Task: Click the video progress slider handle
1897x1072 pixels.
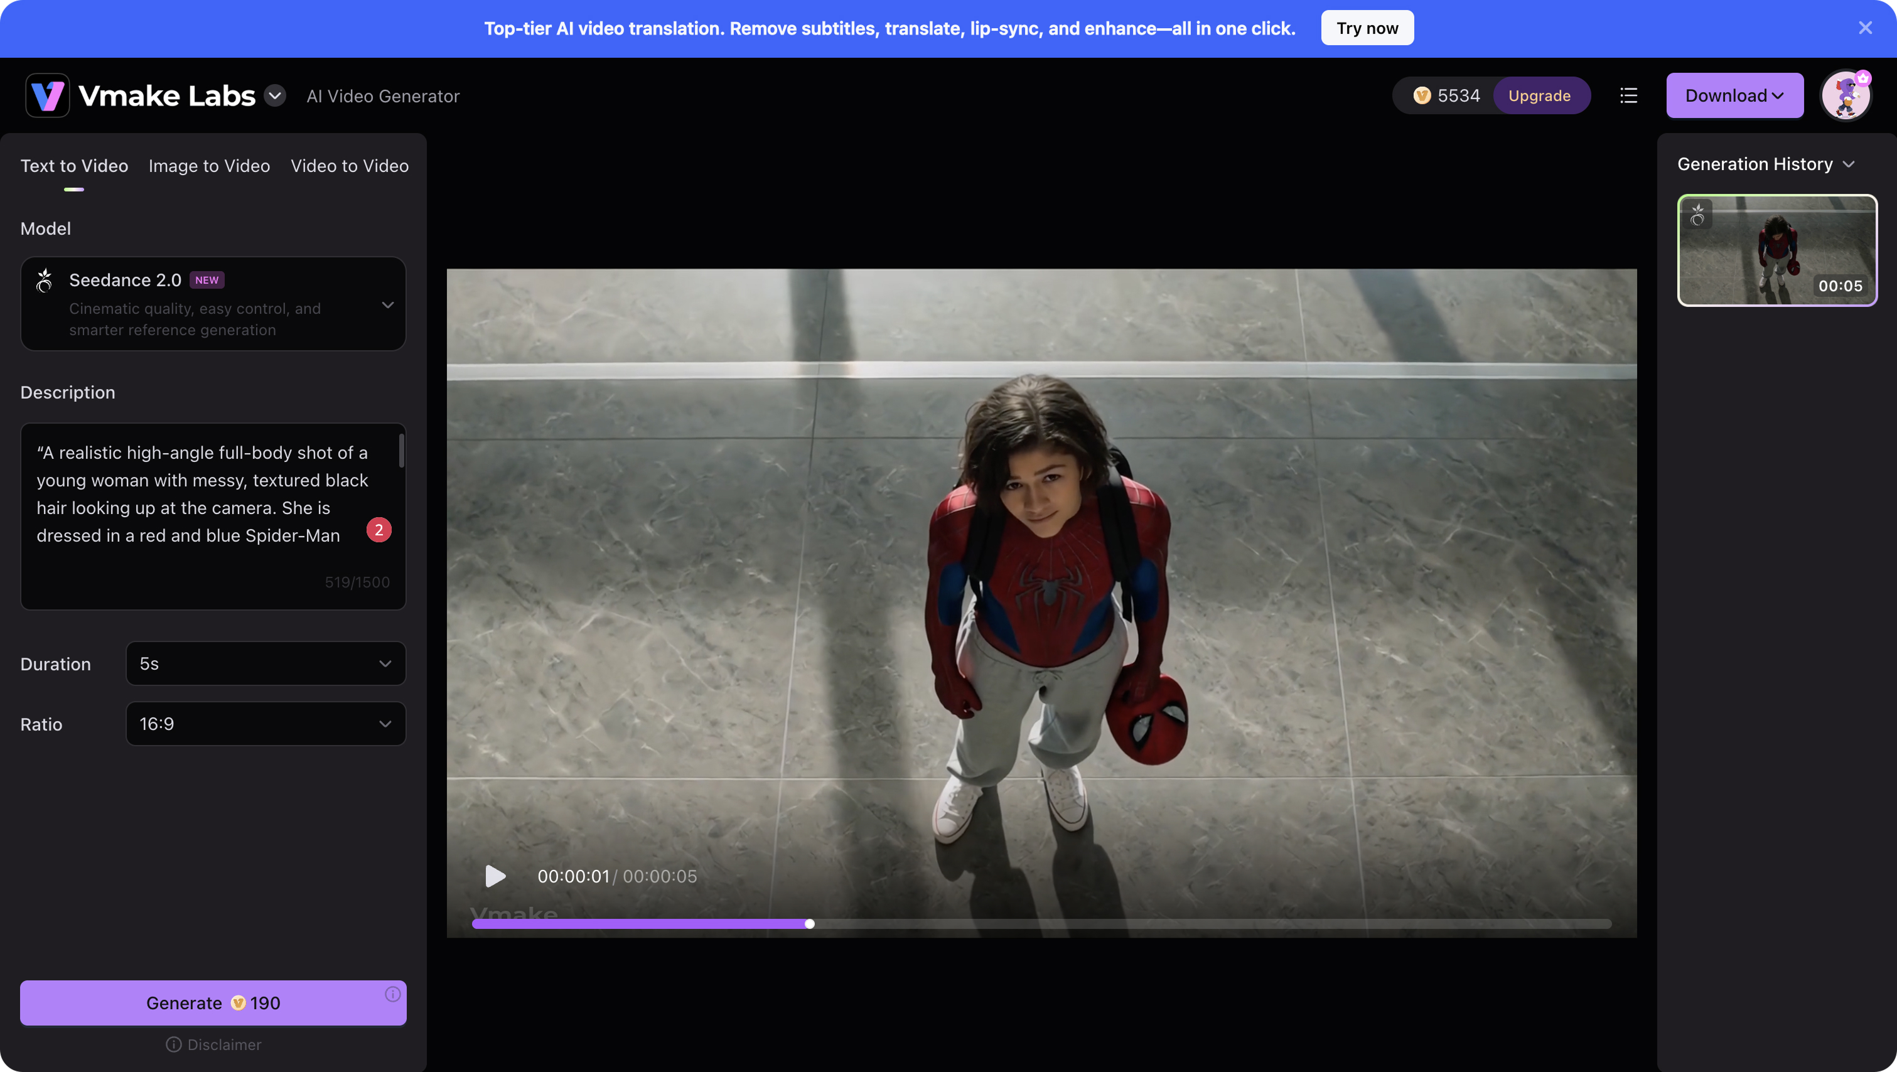Action: tap(809, 925)
